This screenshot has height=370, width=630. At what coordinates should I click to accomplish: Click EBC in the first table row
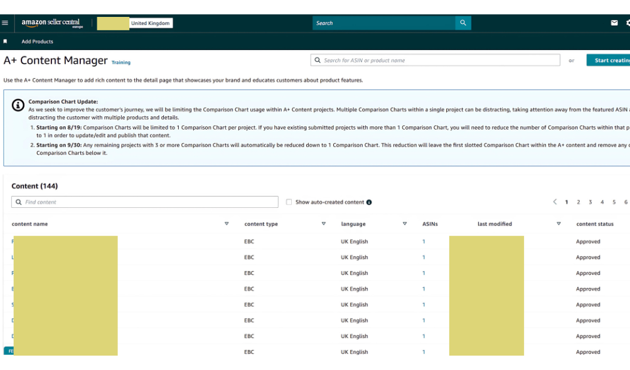click(249, 241)
